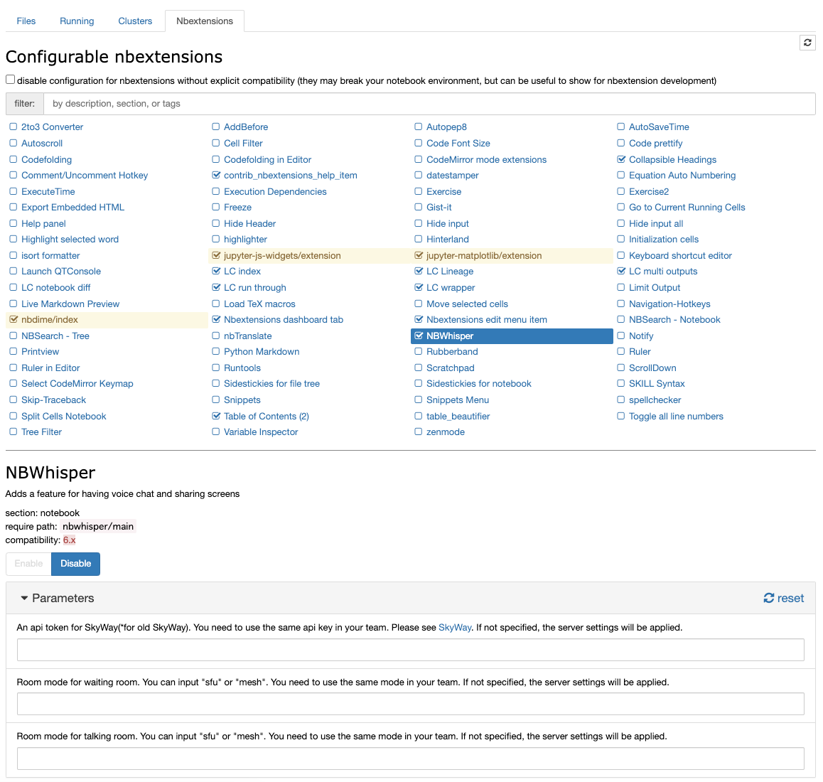Viewport: 823px width, 782px height.
Task: Click the refresh extensions list icon
Action: click(807, 43)
